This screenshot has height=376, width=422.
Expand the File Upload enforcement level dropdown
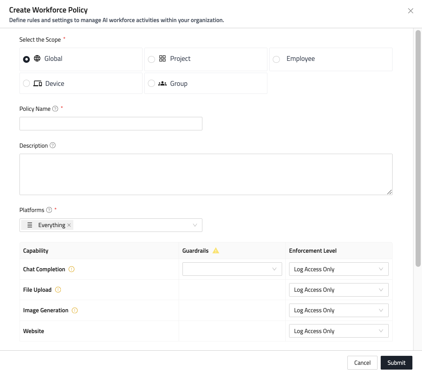[338, 290]
